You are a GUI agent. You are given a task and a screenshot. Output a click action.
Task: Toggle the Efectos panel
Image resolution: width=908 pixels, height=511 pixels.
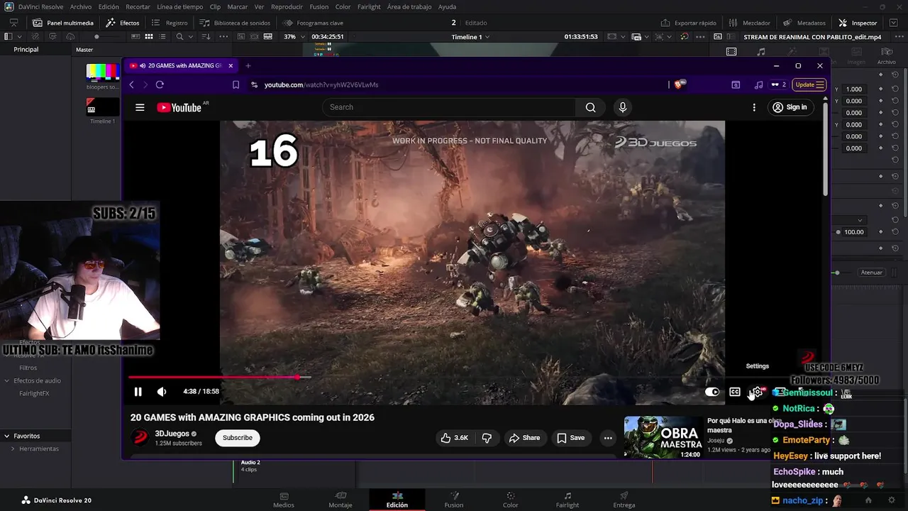(x=123, y=23)
